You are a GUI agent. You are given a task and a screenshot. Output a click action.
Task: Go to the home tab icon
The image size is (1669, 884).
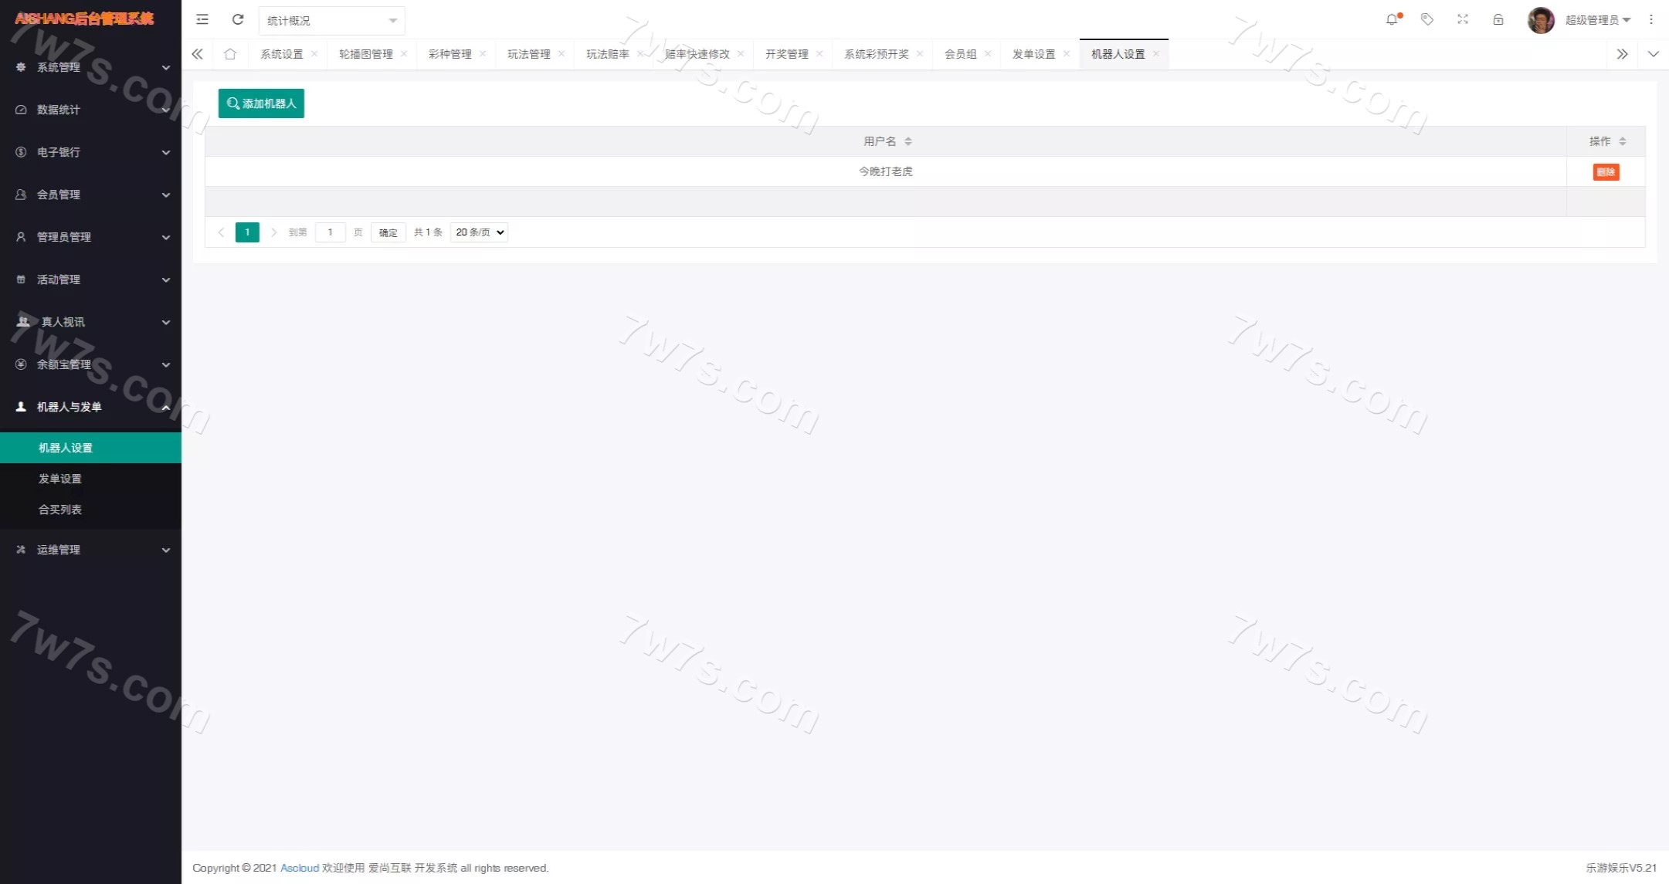[230, 54]
